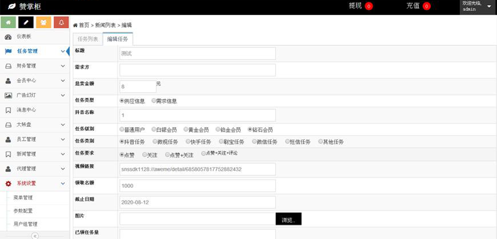
Task: Expand the 大转盘 chevron
Action: 63,125
